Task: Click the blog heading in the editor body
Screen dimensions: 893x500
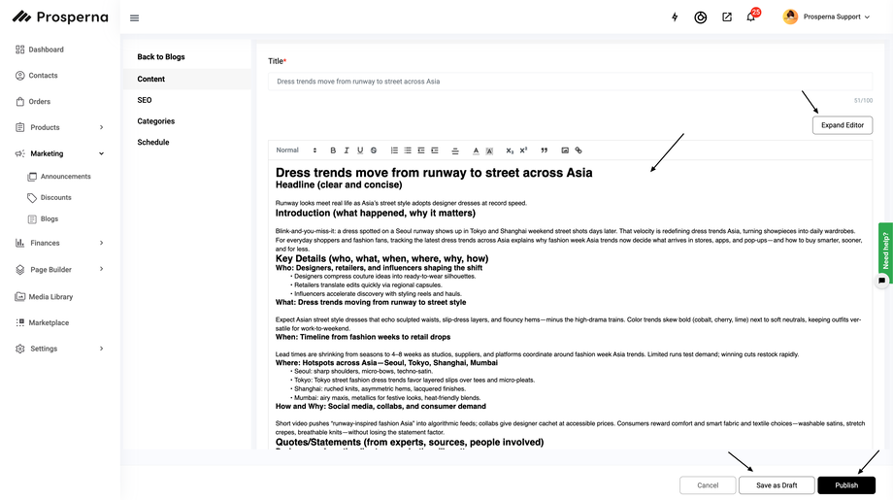Action: tap(434, 173)
